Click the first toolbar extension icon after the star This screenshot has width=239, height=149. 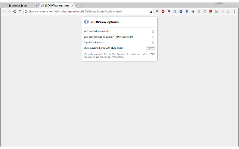[x=157, y=12]
